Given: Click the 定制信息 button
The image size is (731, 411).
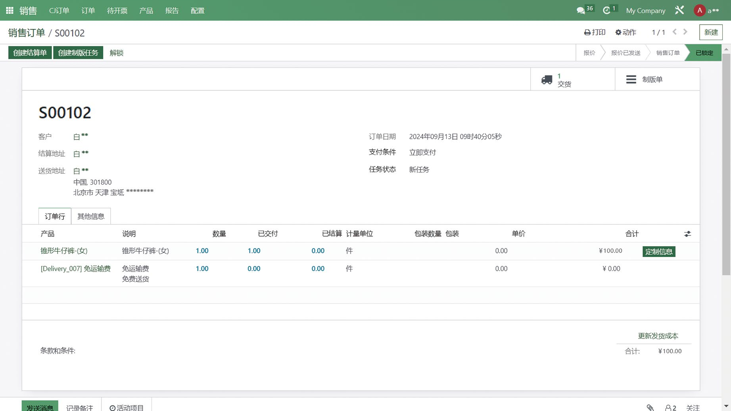Looking at the screenshot, I should point(659,252).
